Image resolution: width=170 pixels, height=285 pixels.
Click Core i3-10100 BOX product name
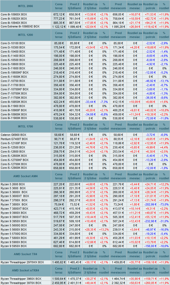pos(13,43)
